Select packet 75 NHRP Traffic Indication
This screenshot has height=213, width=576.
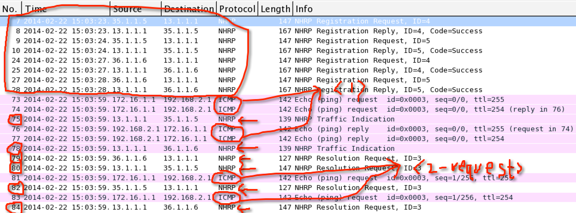tap(288, 119)
